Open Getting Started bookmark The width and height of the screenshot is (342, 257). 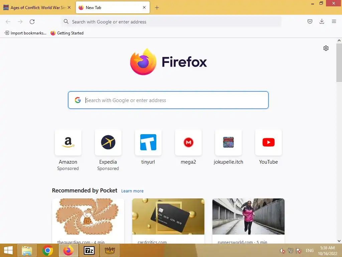point(67,33)
